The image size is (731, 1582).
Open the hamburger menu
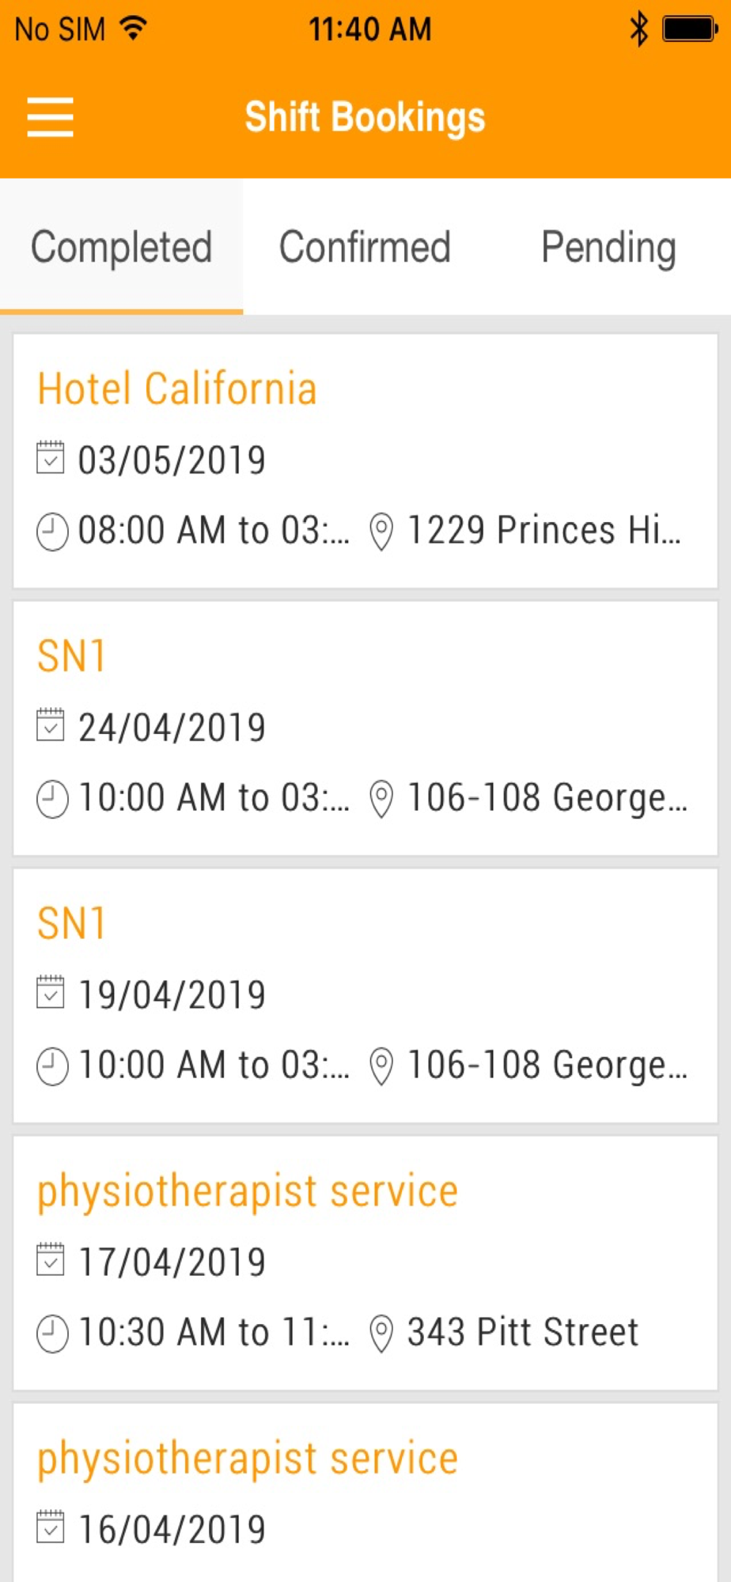(x=50, y=117)
